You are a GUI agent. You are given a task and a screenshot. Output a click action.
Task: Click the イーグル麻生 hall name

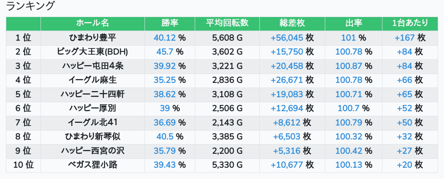[x=92, y=80]
